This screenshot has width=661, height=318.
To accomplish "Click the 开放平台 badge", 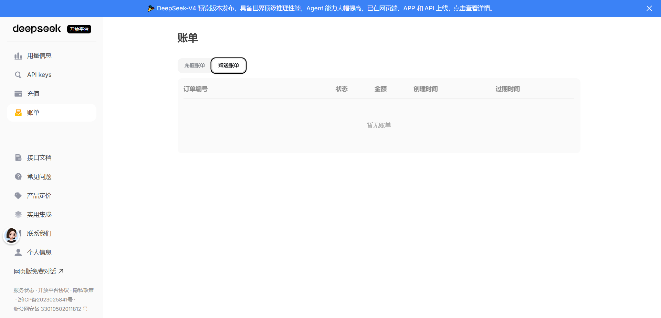I will pos(79,29).
